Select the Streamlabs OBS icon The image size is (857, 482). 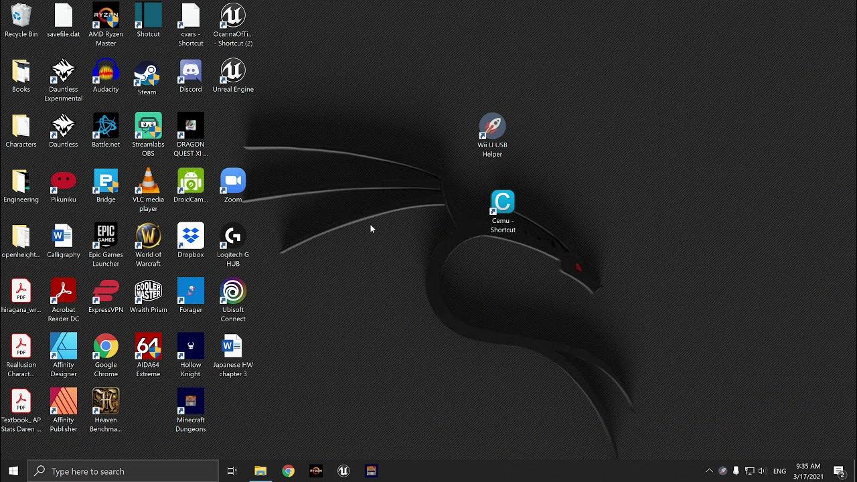click(148, 135)
